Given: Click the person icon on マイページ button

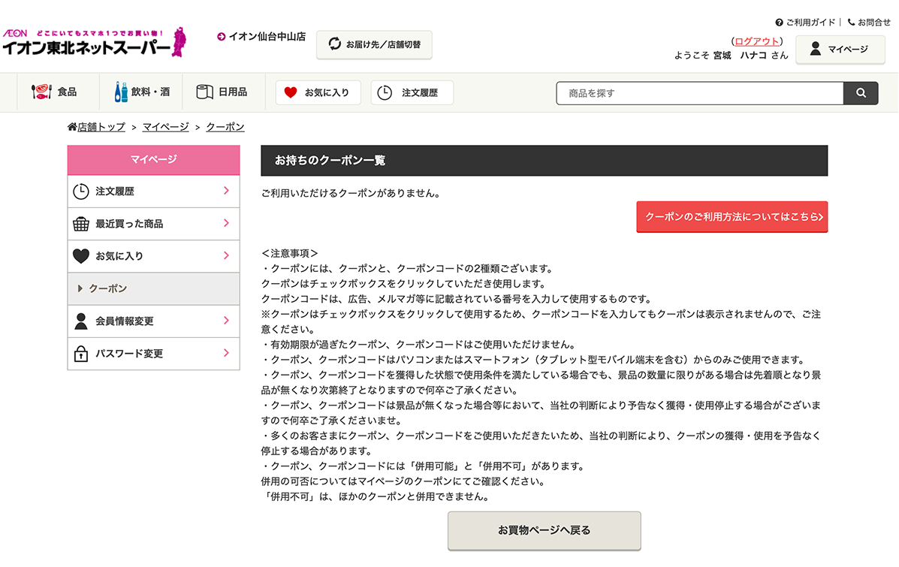Looking at the screenshot, I should tap(815, 50).
